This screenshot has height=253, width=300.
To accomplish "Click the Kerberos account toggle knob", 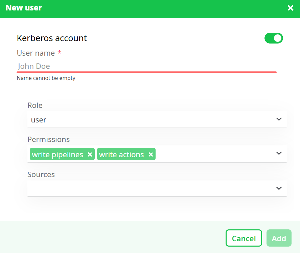I will coord(277,38).
